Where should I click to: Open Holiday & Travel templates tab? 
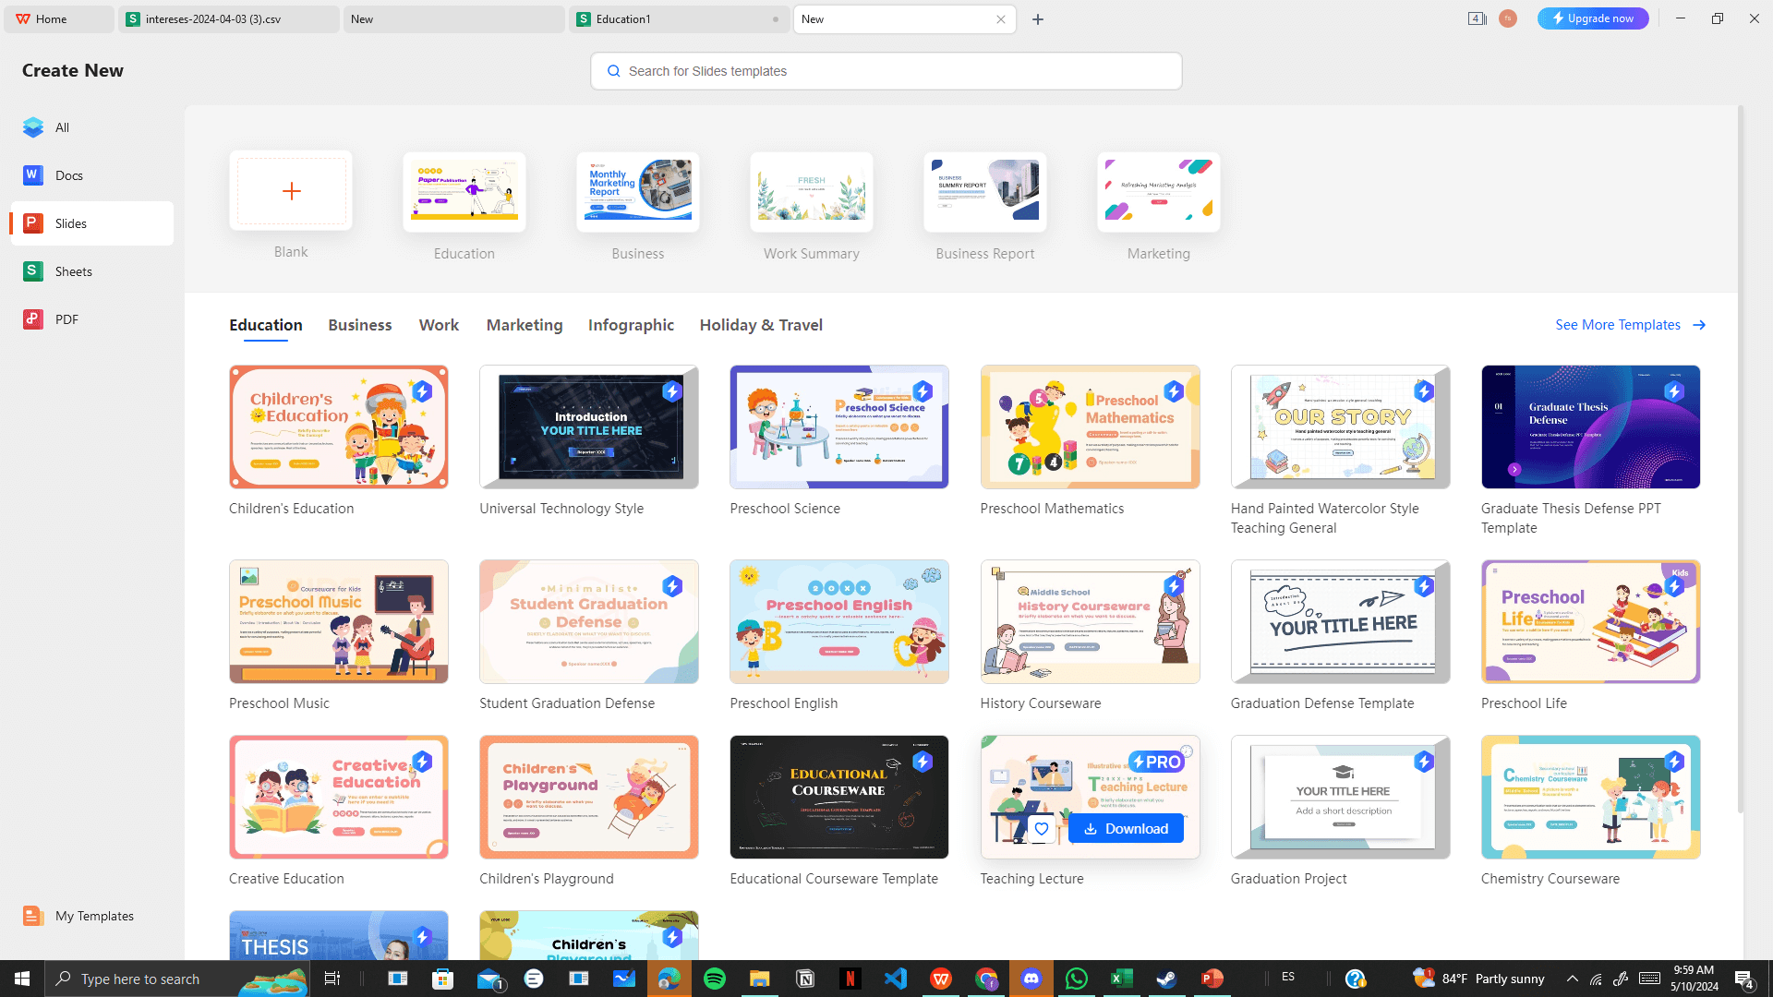pos(761,325)
